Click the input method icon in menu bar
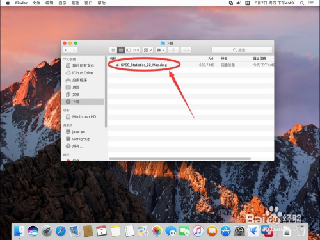Screen dimensions: 320x240 click(248, 3)
